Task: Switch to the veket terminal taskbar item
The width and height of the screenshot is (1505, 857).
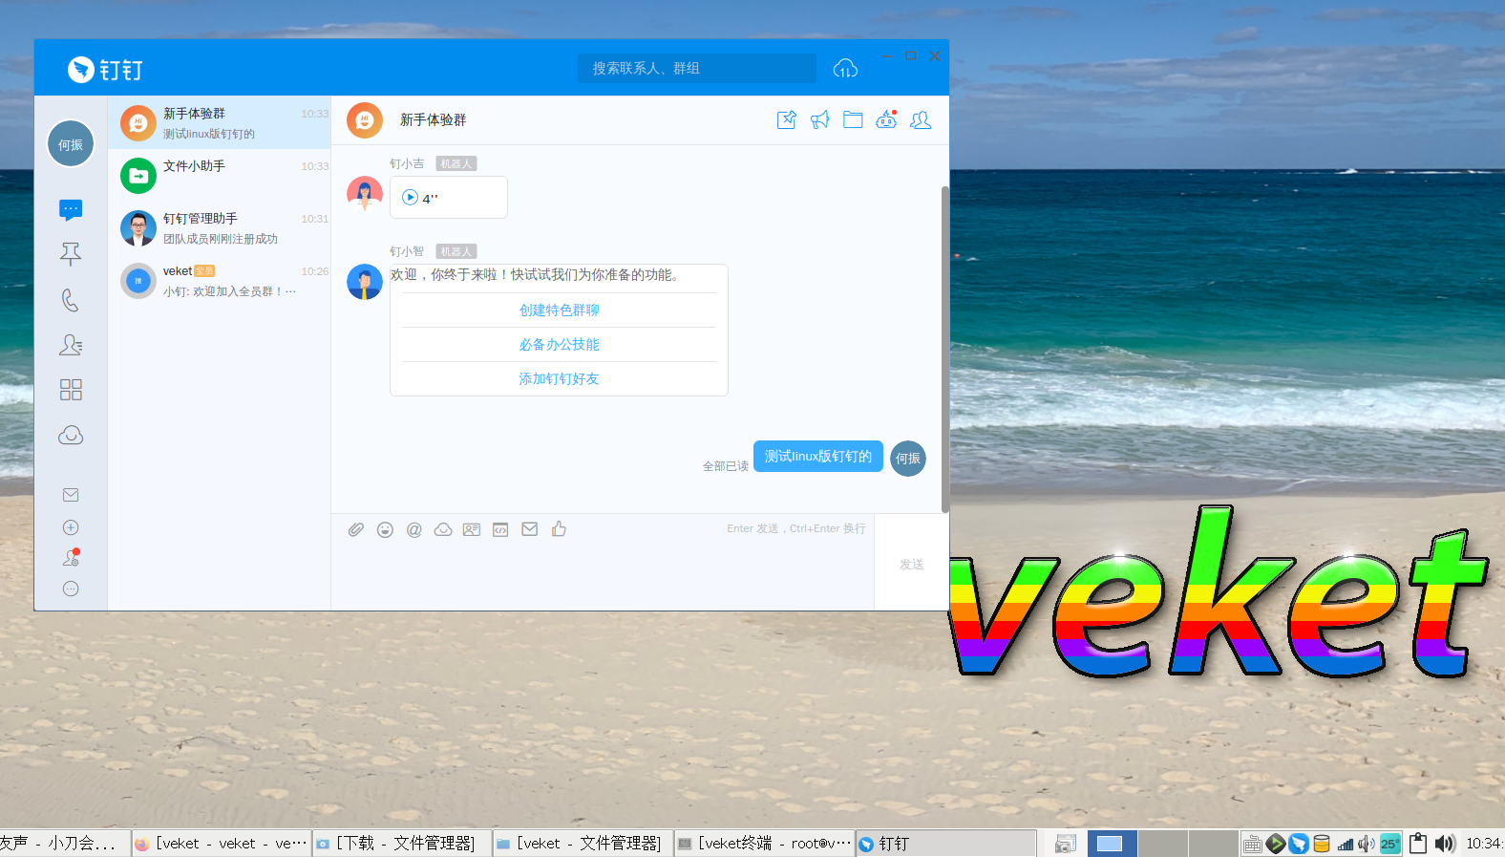Action: (x=765, y=844)
